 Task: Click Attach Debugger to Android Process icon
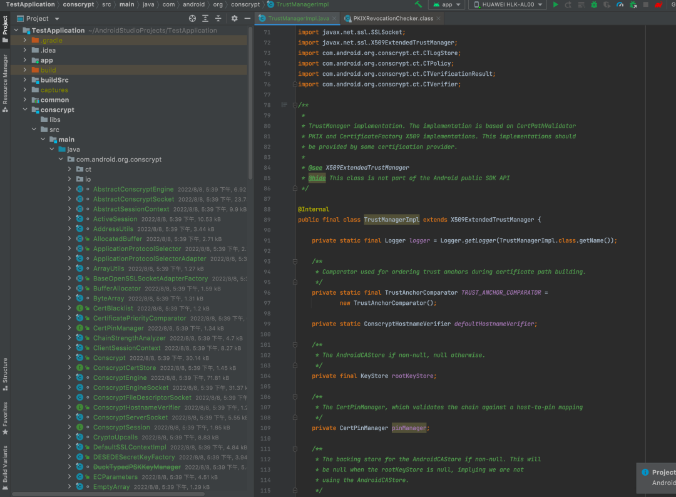coord(633,5)
